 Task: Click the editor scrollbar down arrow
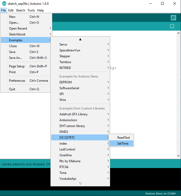coord(178,156)
